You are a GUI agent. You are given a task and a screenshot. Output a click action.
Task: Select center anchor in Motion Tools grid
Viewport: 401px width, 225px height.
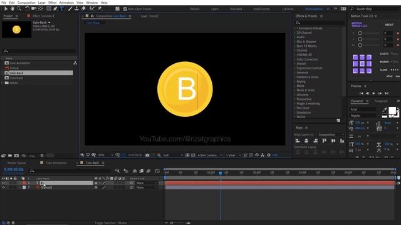362,64
